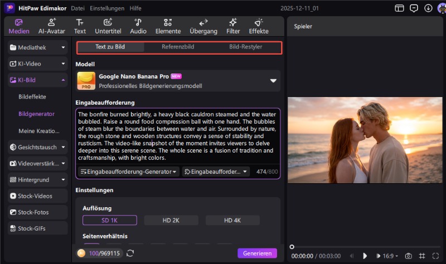
Task: Enter fullscreen player mode
Action: tap(435, 256)
